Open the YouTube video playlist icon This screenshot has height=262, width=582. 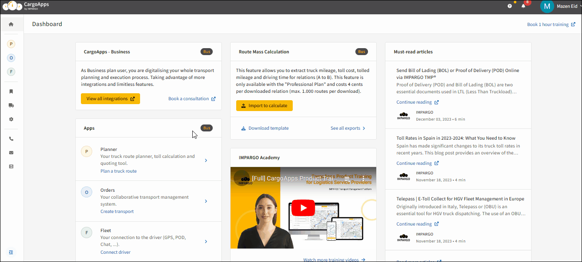pos(347,178)
